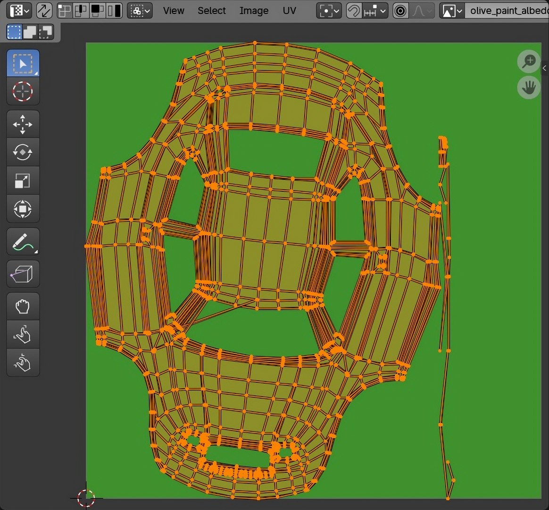Open the Image menu
This screenshot has width=549, height=510.
254,11
